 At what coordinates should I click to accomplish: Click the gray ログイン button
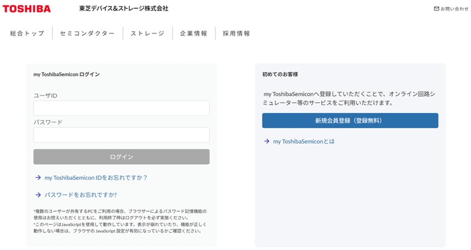(121, 156)
